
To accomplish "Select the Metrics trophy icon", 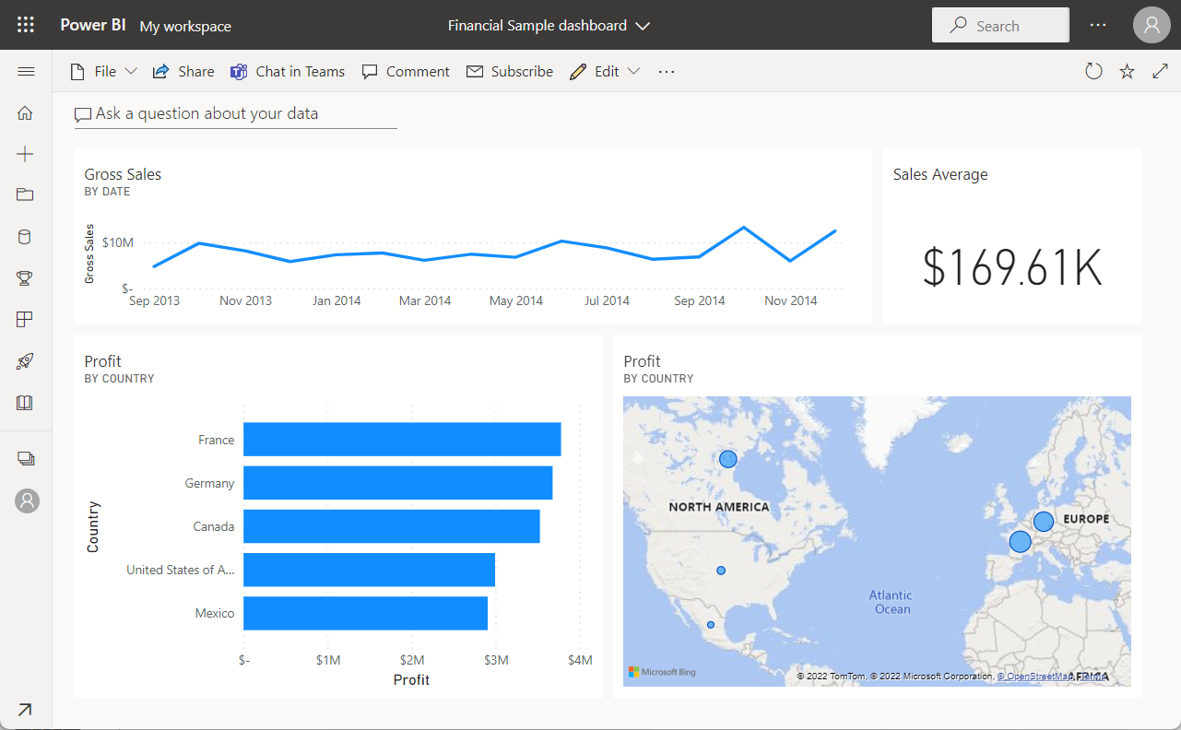I will pyautogui.click(x=25, y=277).
